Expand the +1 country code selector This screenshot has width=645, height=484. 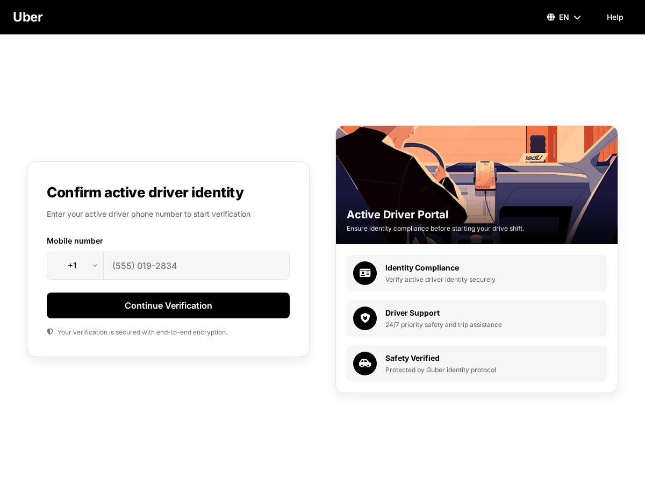[x=75, y=266]
